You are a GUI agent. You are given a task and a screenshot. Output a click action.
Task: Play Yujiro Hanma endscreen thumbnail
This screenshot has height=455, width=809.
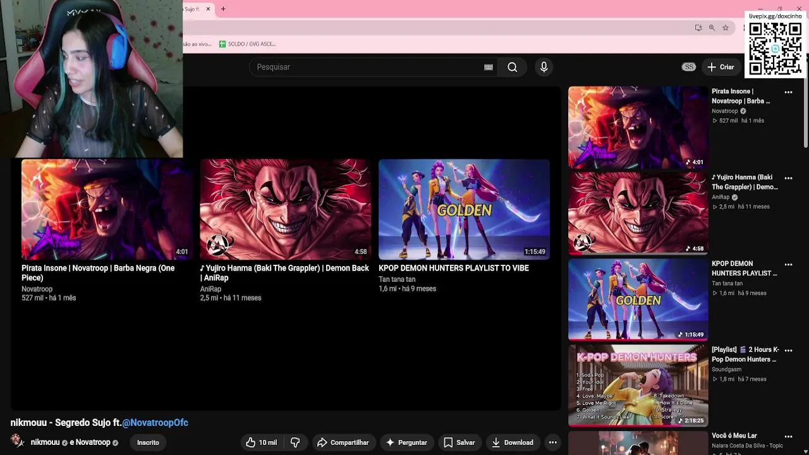pyautogui.click(x=286, y=209)
